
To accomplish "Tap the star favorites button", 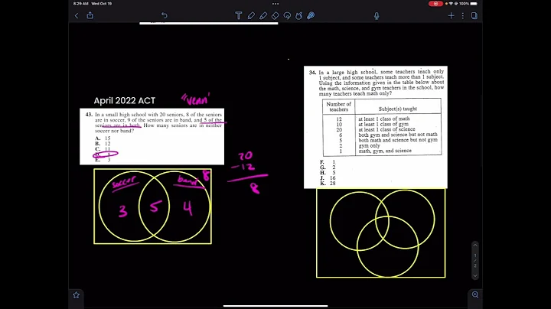I will [x=76, y=295].
